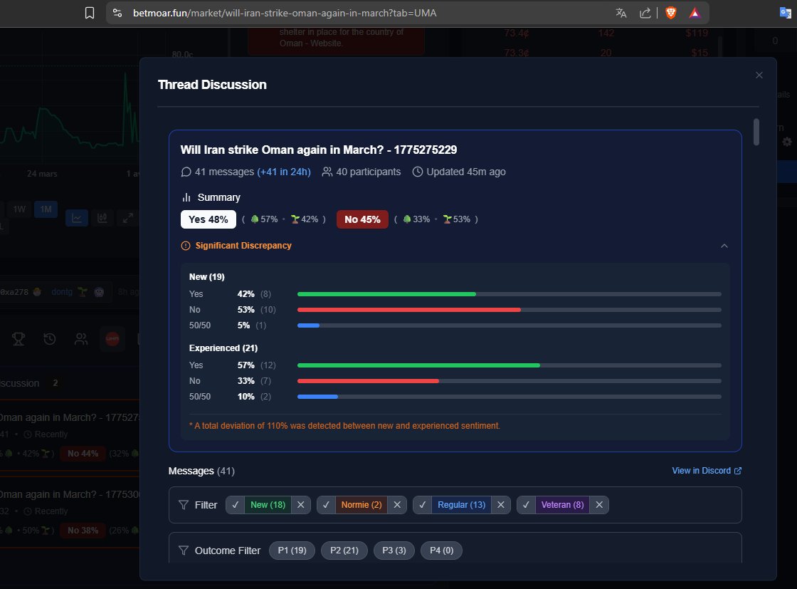The height and width of the screenshot is (589, 797).
Task: Click the modal's vertical scrollbar thumb
Action: tap(756, 132)
